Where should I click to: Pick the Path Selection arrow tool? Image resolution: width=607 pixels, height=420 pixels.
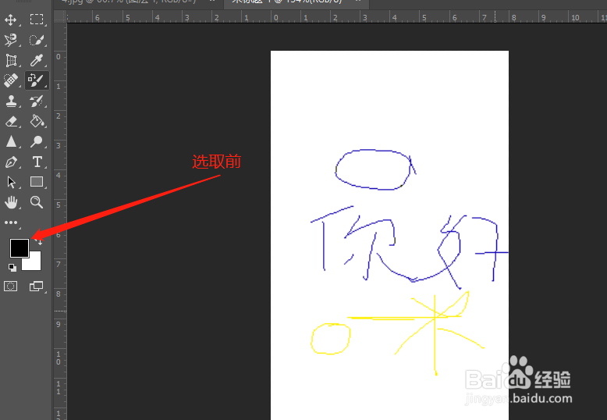point(11,182)
